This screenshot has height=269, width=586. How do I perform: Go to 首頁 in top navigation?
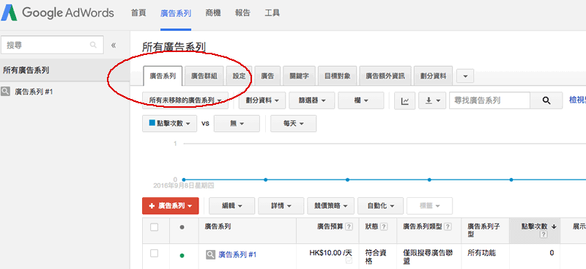[138, 13]
